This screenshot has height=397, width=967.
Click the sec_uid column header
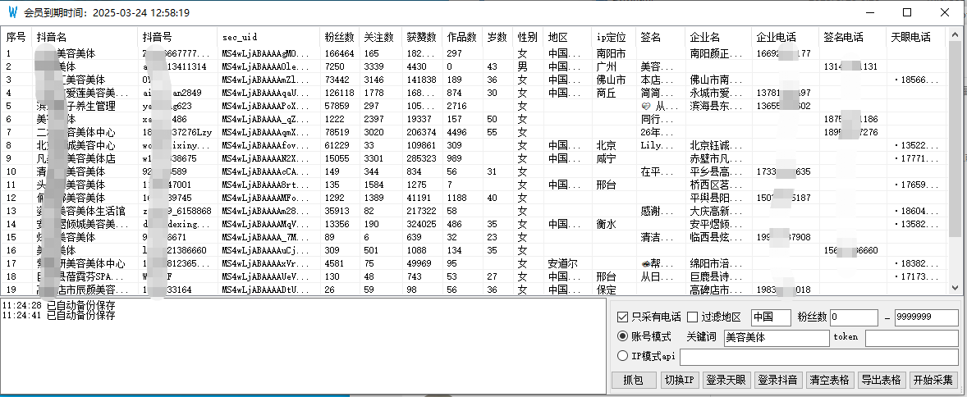coord(269,37)
